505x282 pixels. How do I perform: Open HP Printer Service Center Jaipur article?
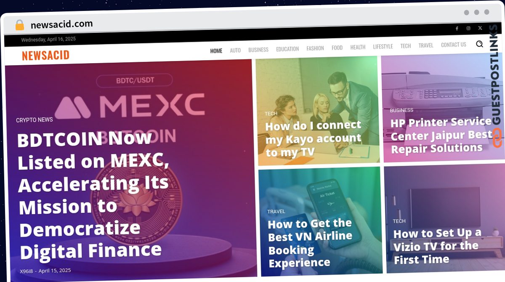click(x=441, y=135)
